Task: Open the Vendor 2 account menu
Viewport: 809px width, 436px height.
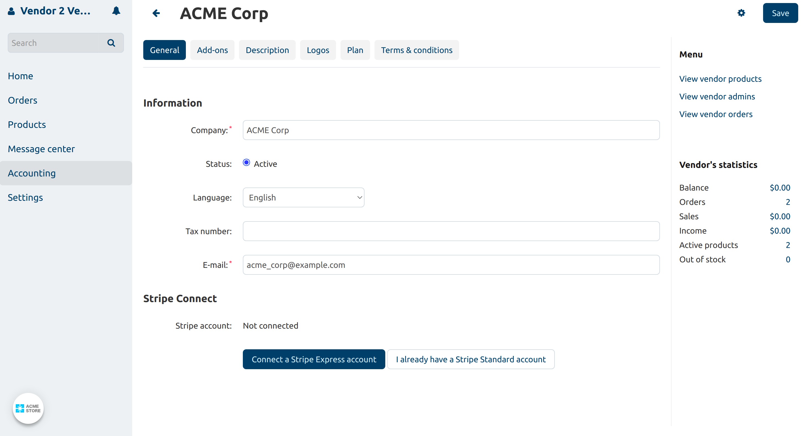Action: [x=55, y=11]
